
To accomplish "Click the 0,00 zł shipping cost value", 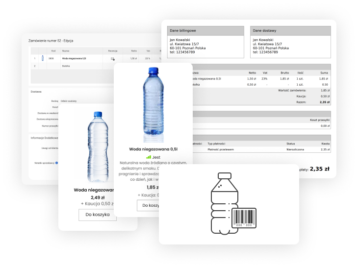I will tap(325, 126).
